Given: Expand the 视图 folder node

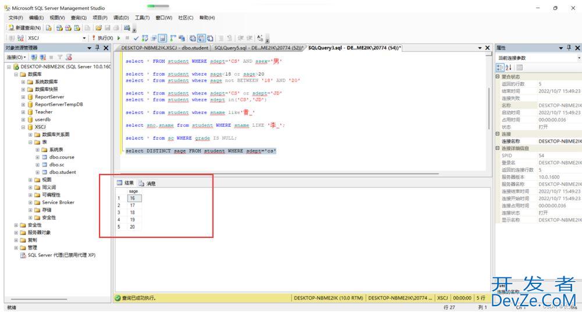Looking at the screenshot, I should coord(30,180).
